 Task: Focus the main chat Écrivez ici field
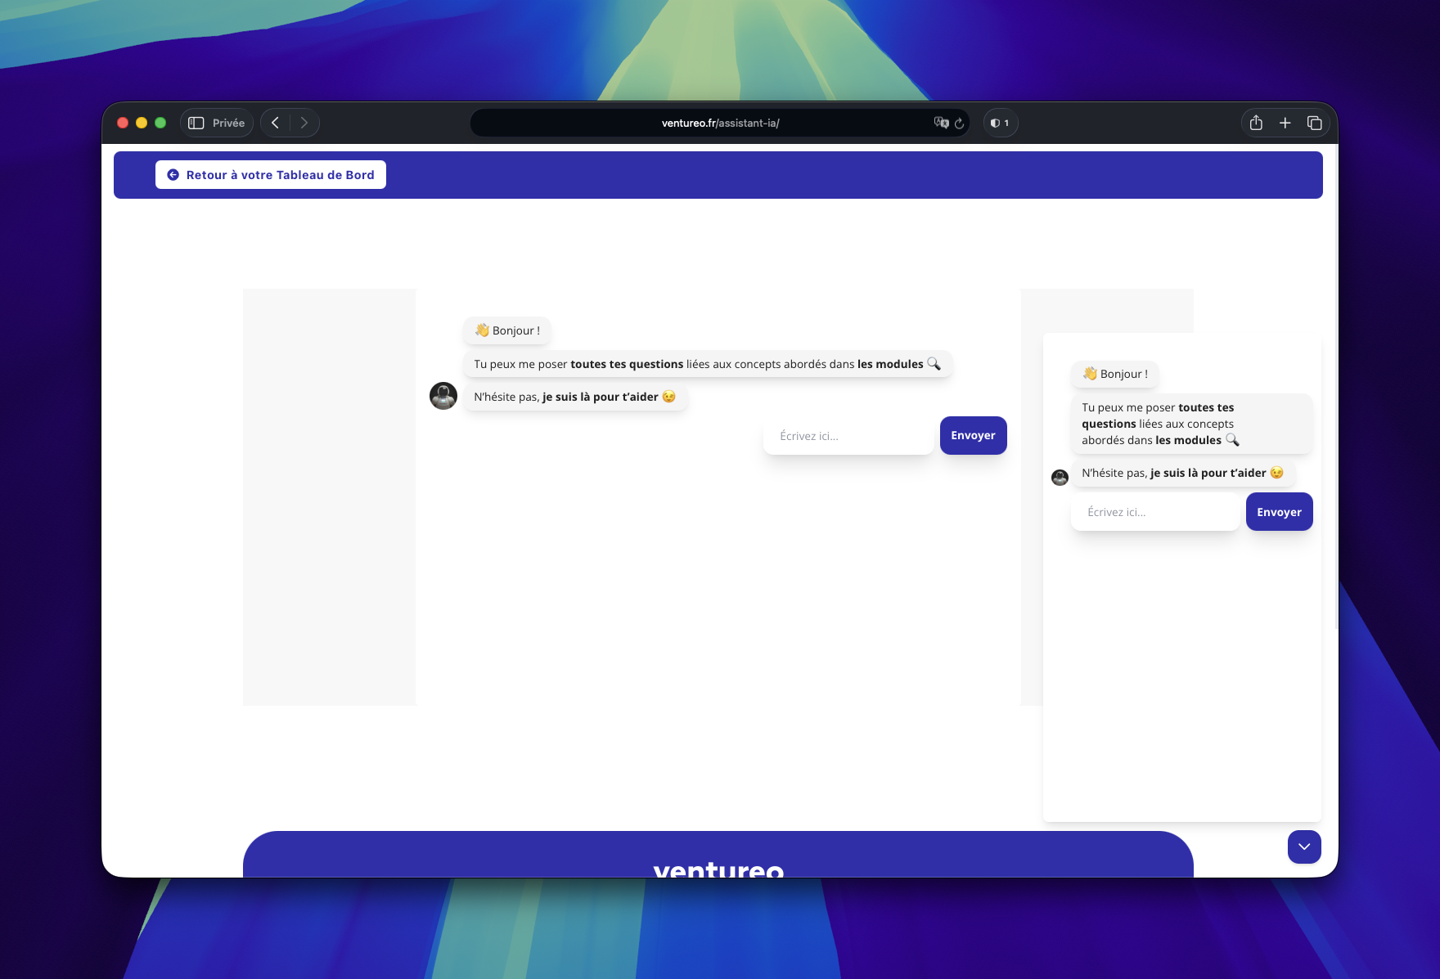tap(848, 436)
